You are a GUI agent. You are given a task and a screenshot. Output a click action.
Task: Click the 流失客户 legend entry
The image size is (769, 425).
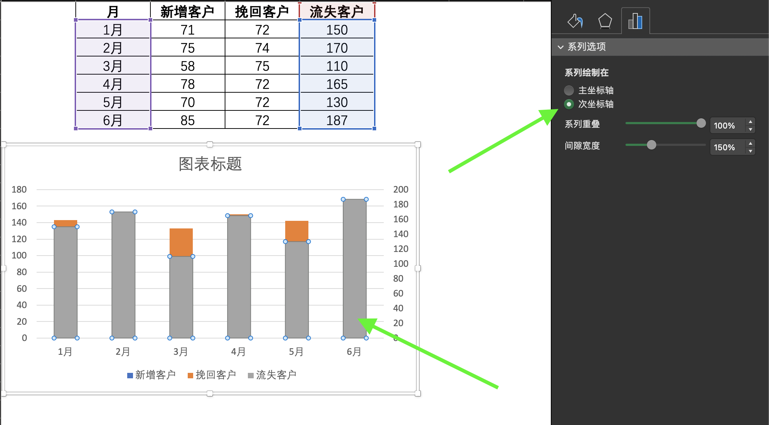277,374
